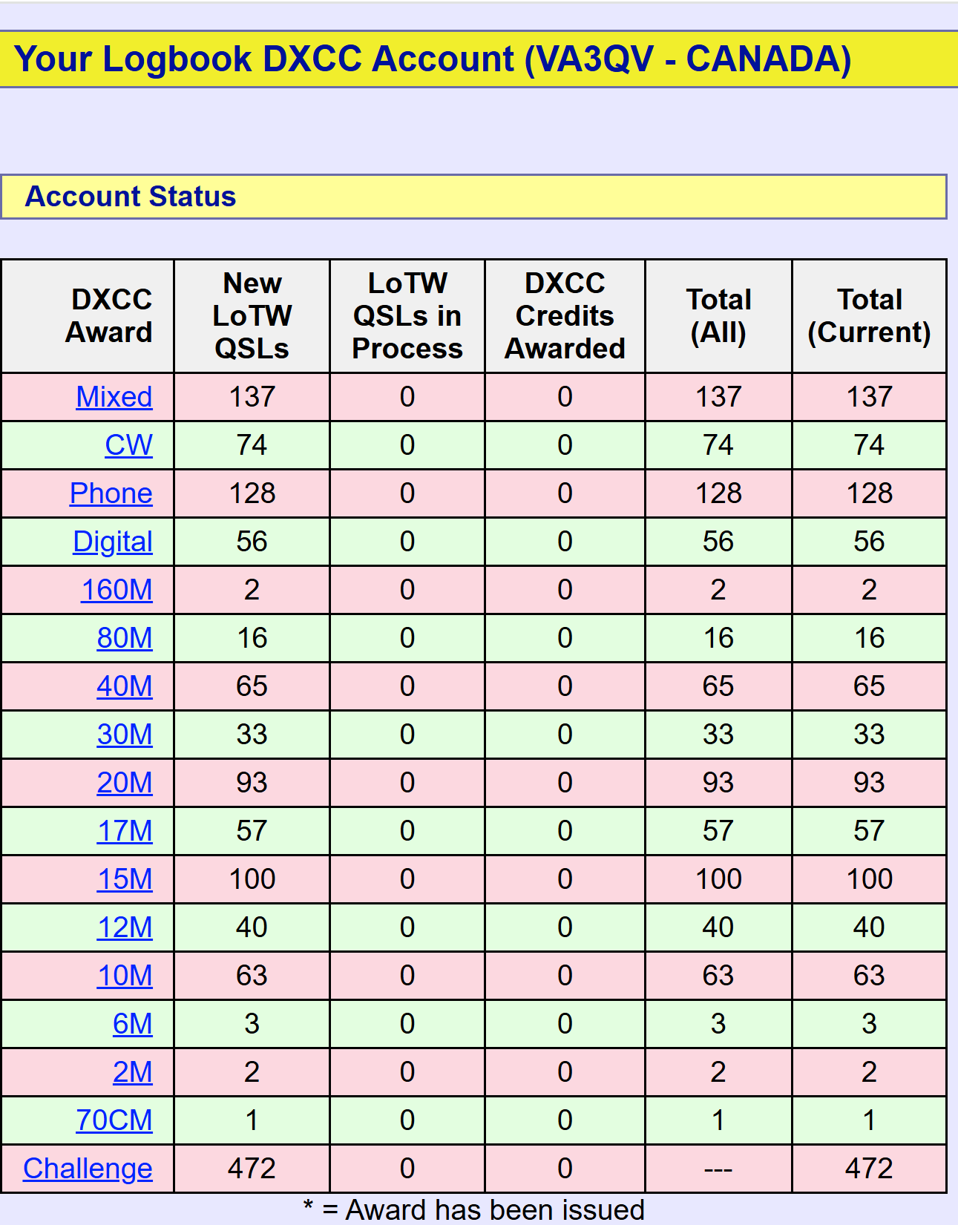The image size is (958, 1225).
Task: Open the CW award link
Action: [x=129, y=445]
